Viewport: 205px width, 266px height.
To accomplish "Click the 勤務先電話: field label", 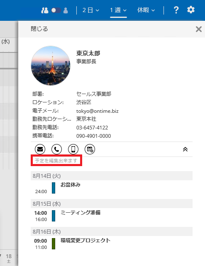I will pyautogui.click(x=45, y=127).
